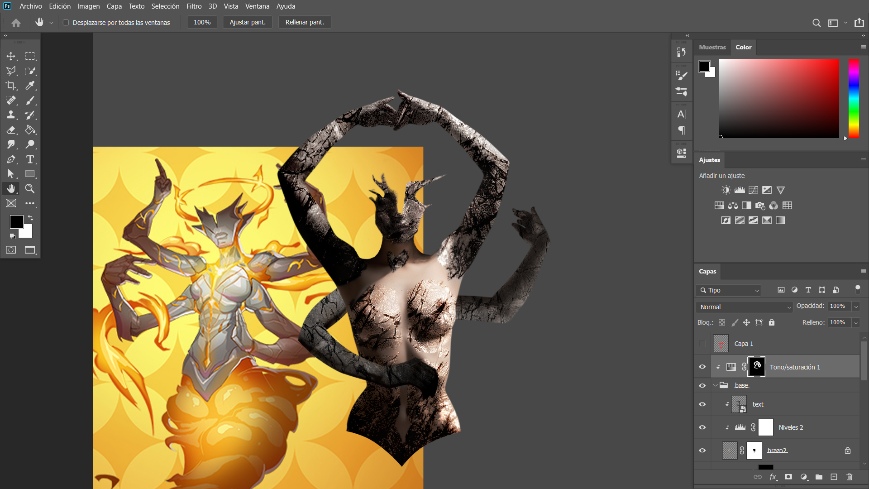Swap foreground and background colors

click(31, 218)
